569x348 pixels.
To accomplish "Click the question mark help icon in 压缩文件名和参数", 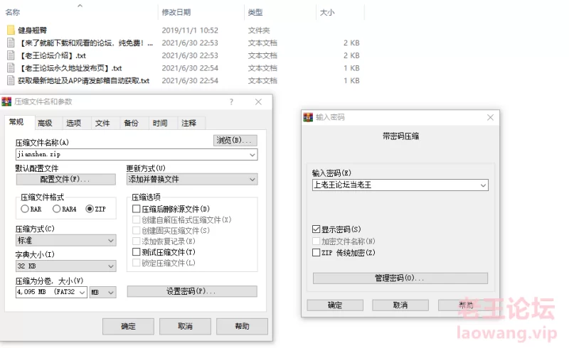I will pyautogui.click(x=232, y=102).
